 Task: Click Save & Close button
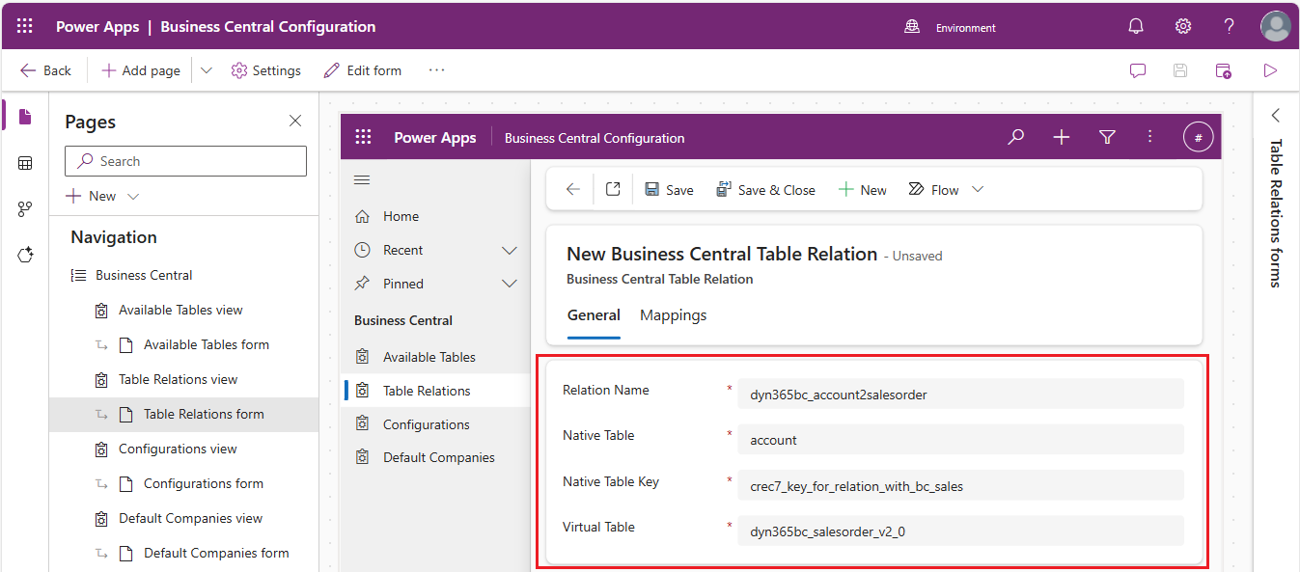765,190
